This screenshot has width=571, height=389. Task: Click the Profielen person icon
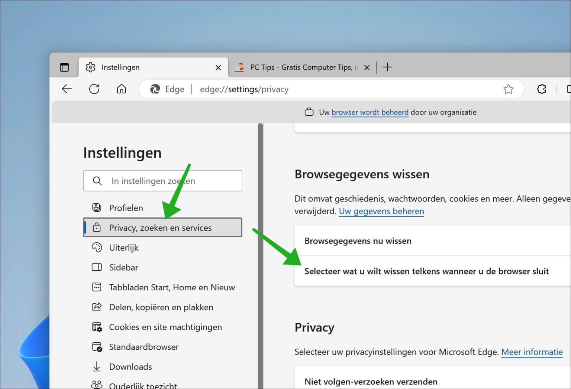click(x=97, y=208)
